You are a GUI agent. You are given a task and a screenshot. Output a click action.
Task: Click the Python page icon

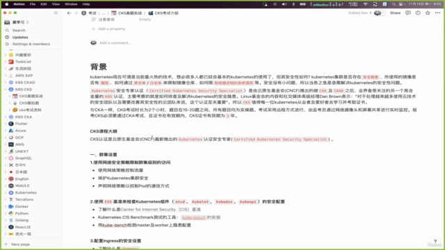11,213
